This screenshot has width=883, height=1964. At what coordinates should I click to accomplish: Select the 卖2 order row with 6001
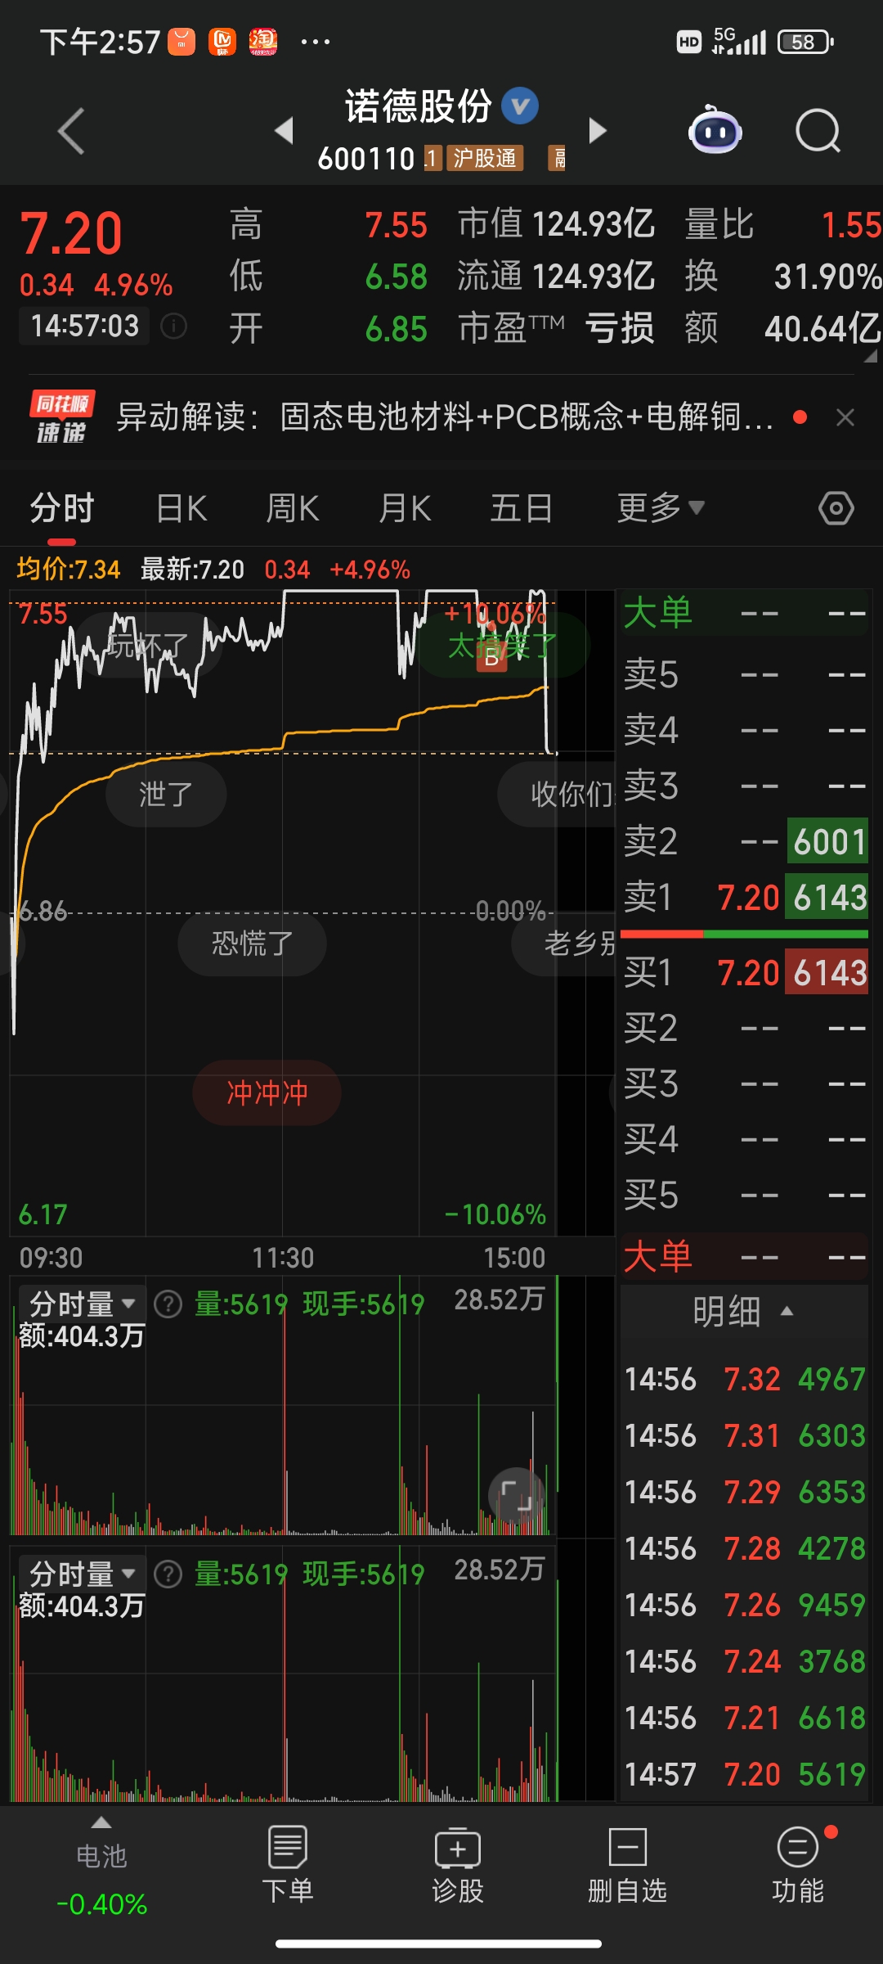(x=744, y=841)
